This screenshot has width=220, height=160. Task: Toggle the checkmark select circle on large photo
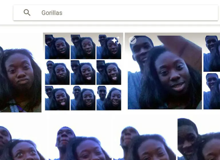pyautogui.click(x=132, y=40)
